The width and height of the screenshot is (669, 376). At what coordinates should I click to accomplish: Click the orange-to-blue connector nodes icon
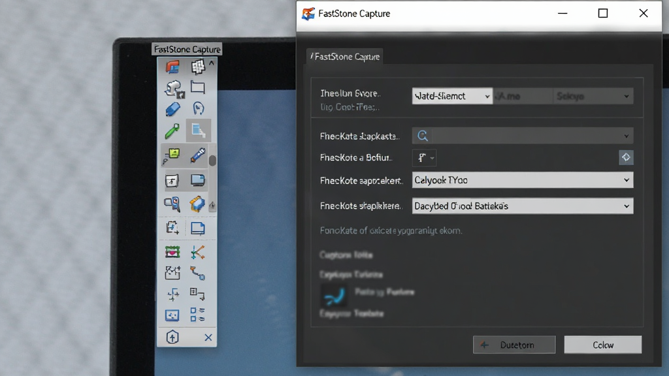point(197,273)
